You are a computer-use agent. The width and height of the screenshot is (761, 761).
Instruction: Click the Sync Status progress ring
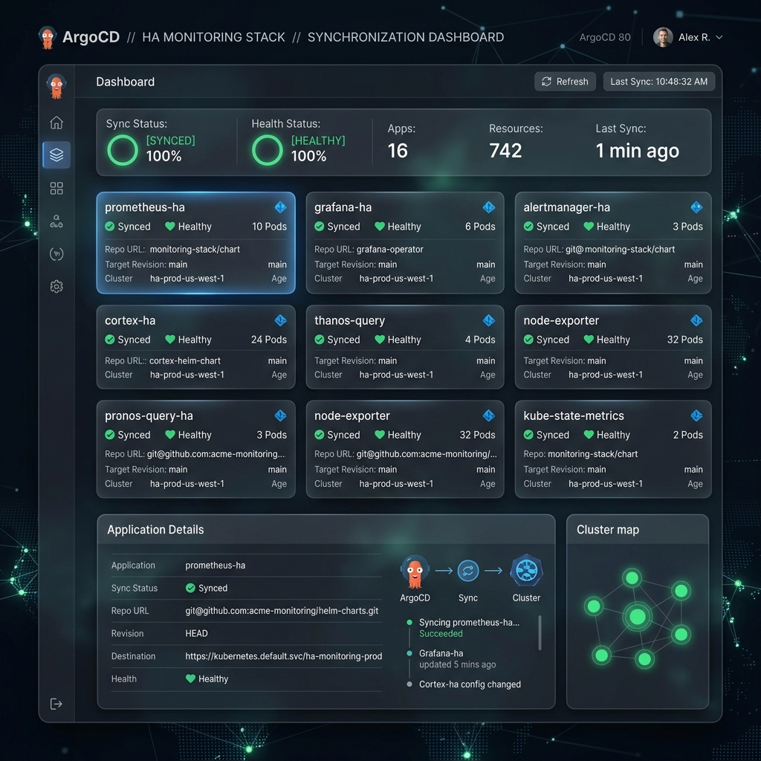[x=123, y=150]
